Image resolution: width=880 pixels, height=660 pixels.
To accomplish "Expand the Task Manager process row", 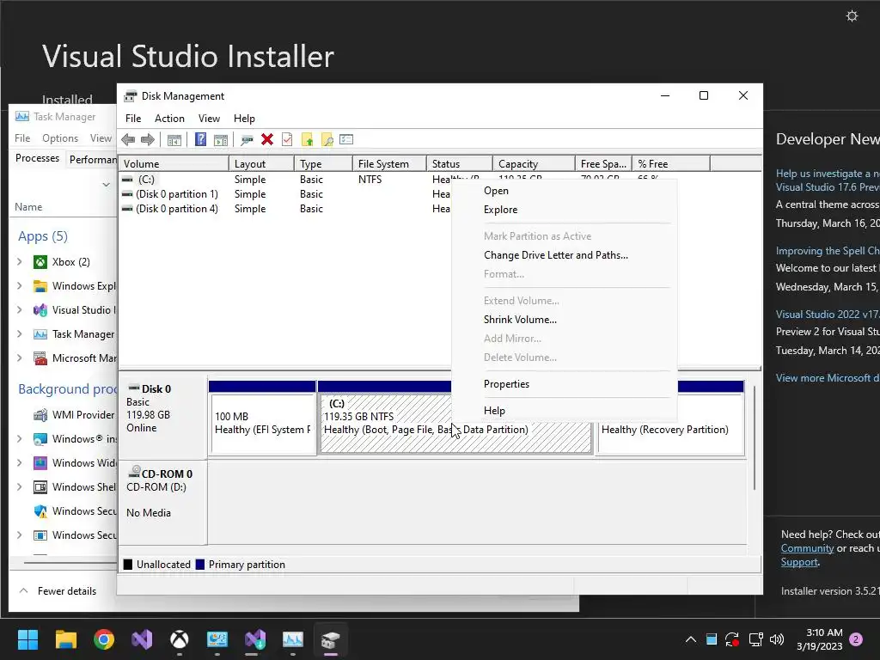I will (x=20, y=334).
